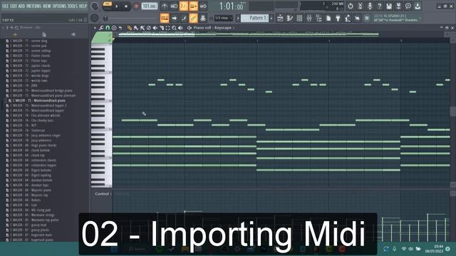Click the render/export audio icon
The width and height of the screenshot is (456, 256).
(x=398, y=6)
